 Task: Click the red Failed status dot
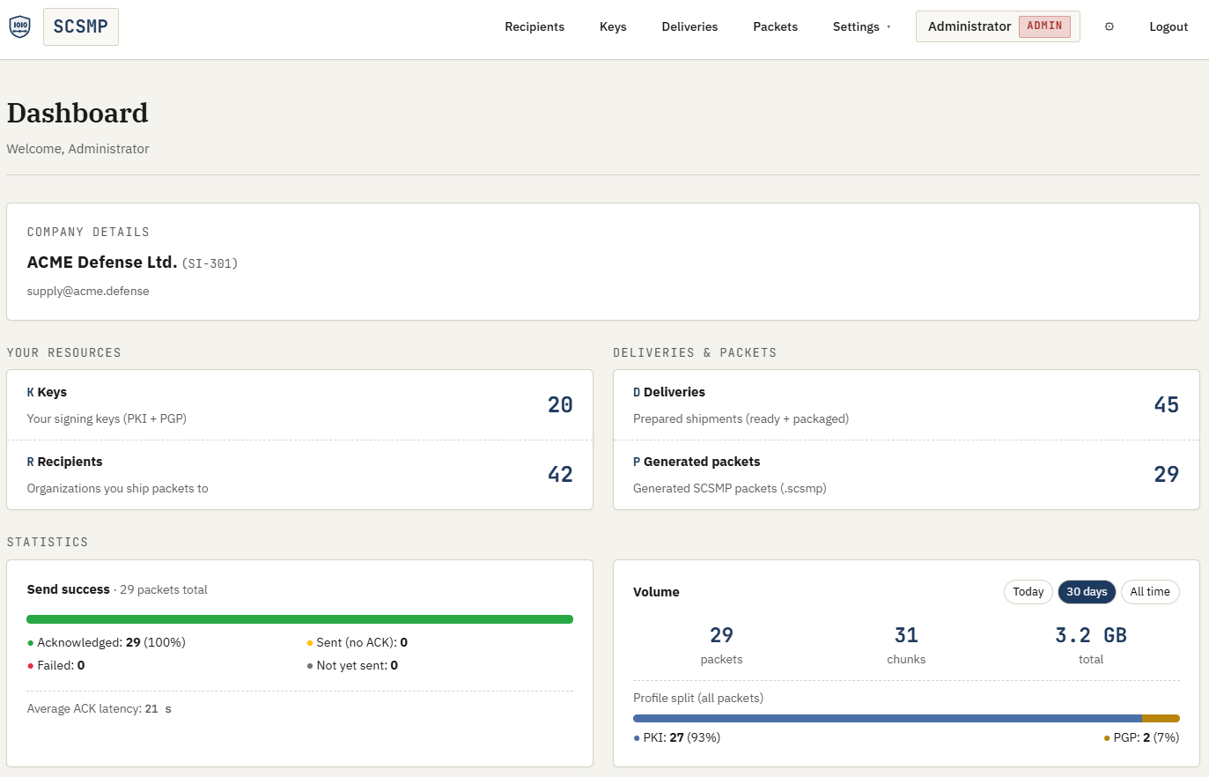[x=31, y=666]
